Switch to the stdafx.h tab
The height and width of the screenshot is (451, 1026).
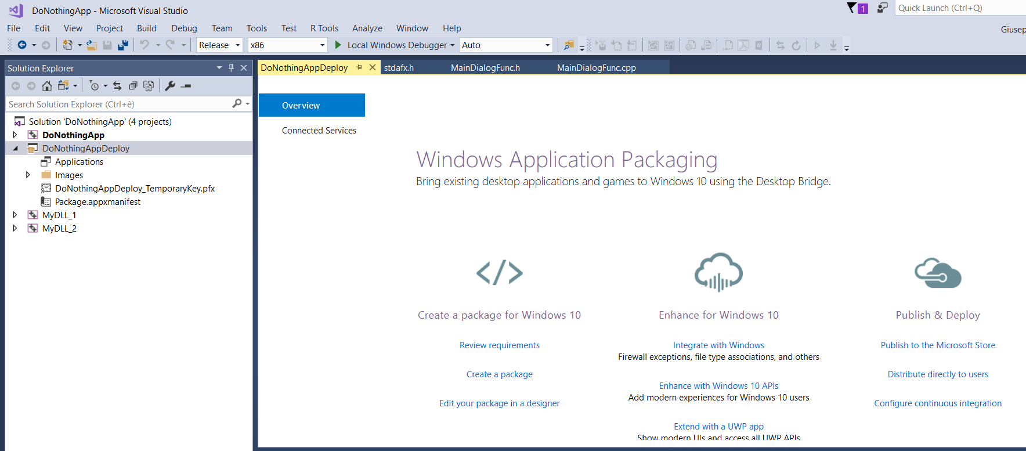click(399, 68)
